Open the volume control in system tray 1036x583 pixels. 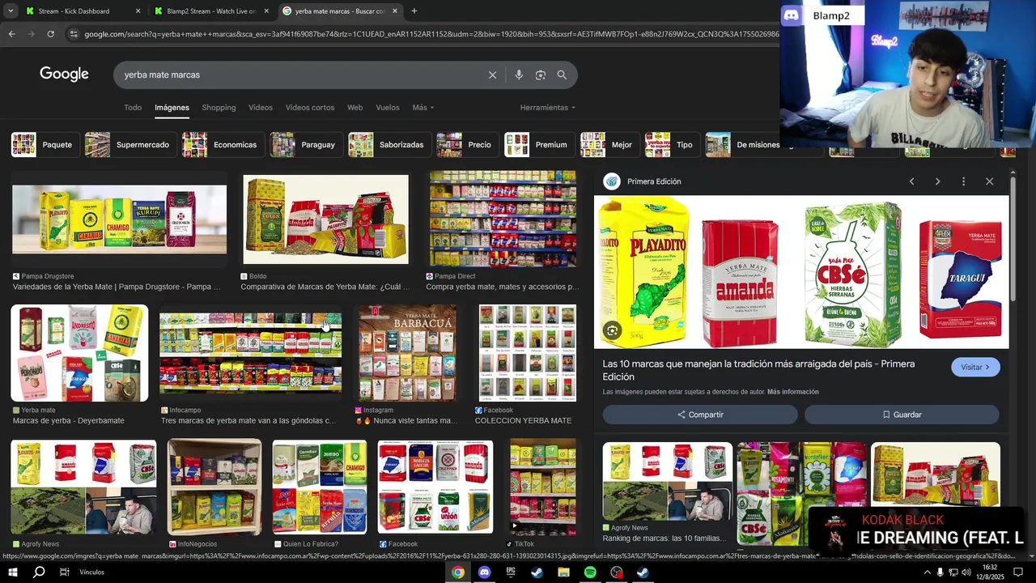pos(966,572)
